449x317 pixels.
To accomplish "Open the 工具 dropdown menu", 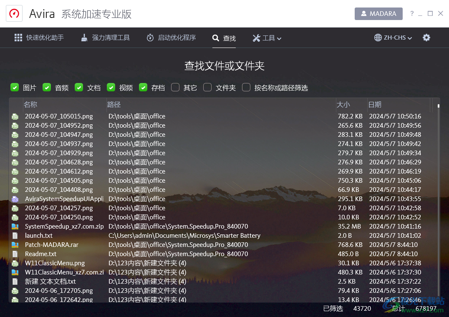I will pos(267,38).
